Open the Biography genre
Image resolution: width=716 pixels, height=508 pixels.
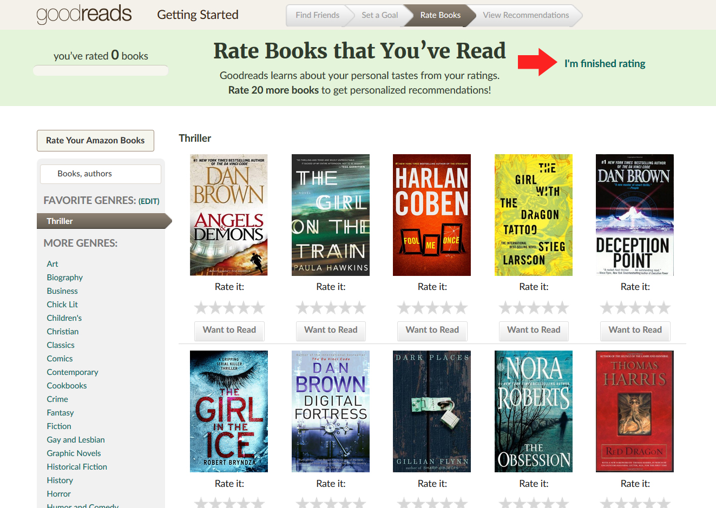[x=64, y=278]
